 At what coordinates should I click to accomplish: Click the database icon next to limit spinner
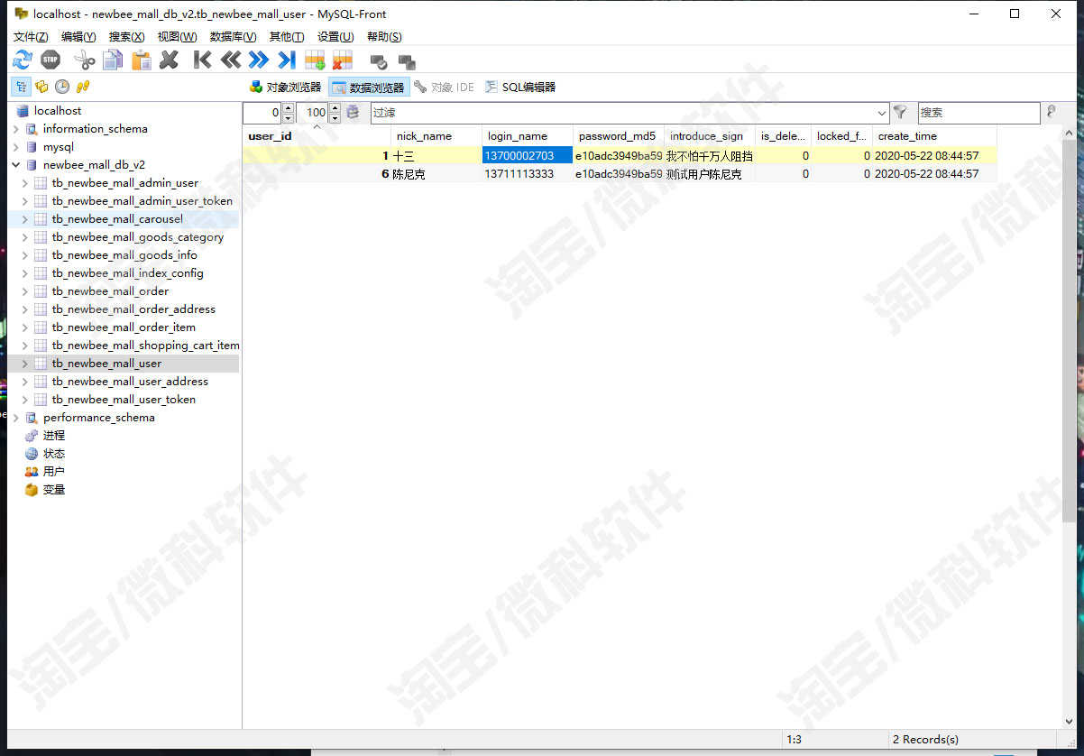(353, 112)
